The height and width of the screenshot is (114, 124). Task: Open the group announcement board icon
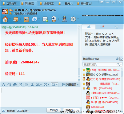(x=45, y=19)
